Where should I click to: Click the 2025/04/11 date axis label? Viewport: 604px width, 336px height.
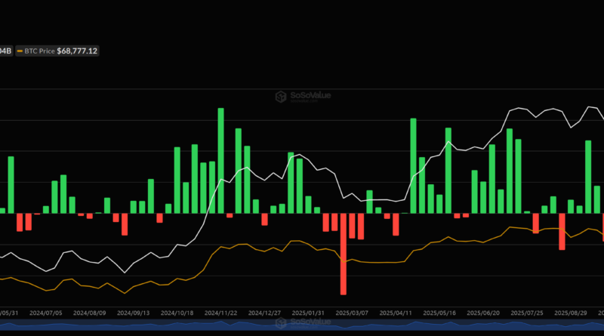[x=396, y=311]
